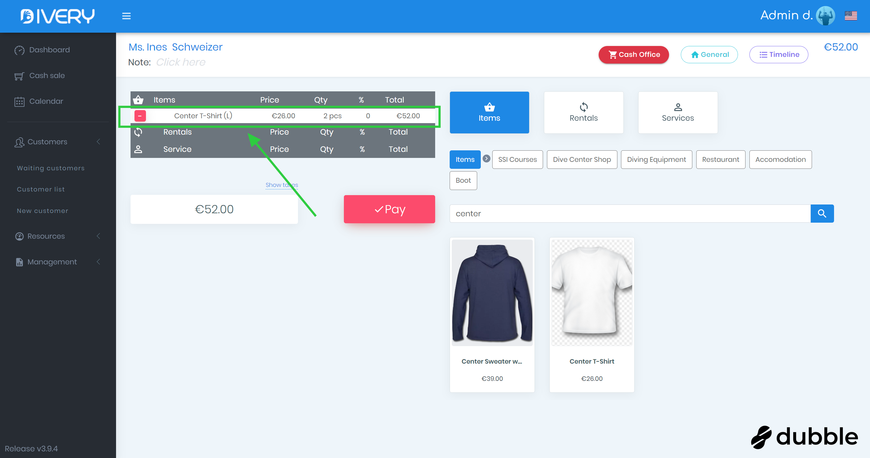Click the hamburger menu icon
This screenshot has height=458, width=870.
pos(126,16)
